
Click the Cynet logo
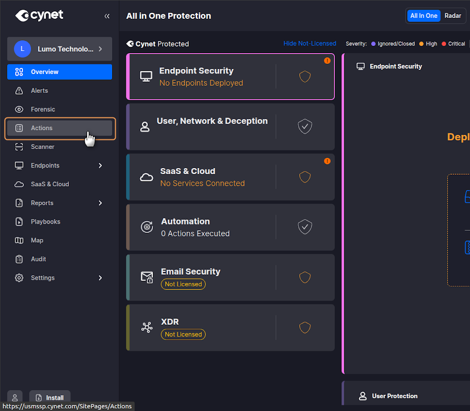click(x=40, y=15)
